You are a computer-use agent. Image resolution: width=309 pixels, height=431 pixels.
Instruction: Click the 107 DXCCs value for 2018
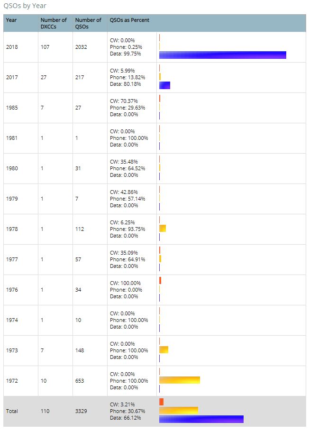coord(45,47)
